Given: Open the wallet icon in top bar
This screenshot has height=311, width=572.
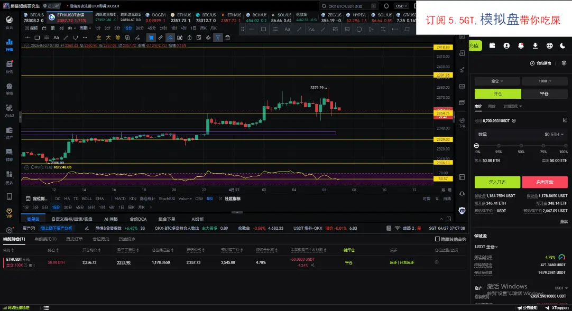Looking at the screenshot, I should (492, 45).
